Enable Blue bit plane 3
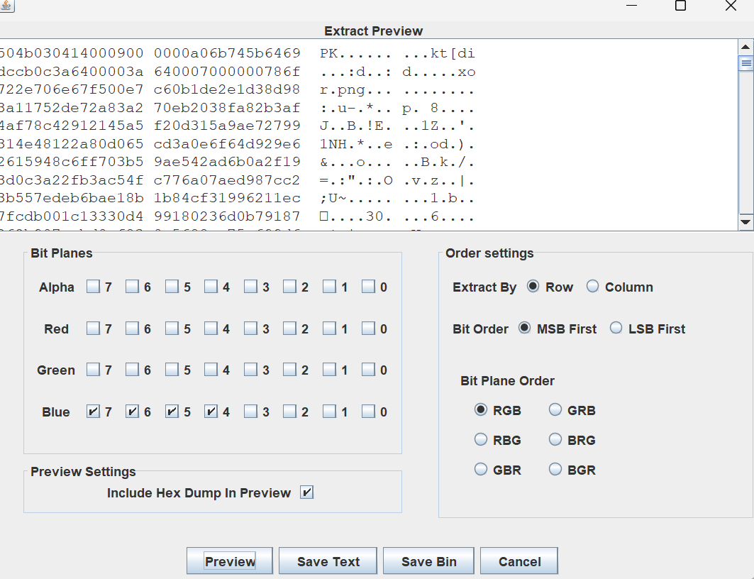 (x=250, y=411)
